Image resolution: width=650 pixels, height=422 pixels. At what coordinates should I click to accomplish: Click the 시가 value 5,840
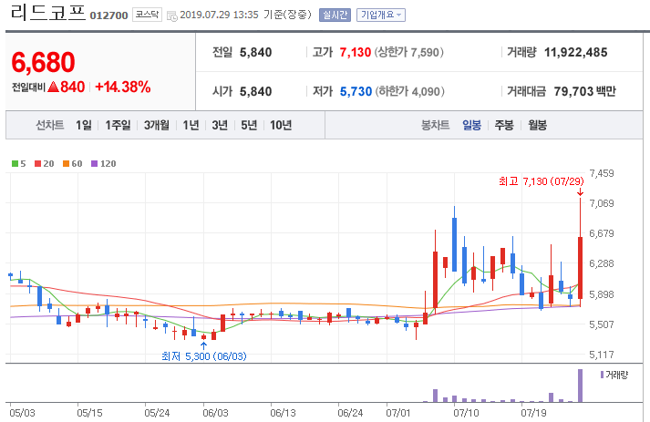click(256, 91)
